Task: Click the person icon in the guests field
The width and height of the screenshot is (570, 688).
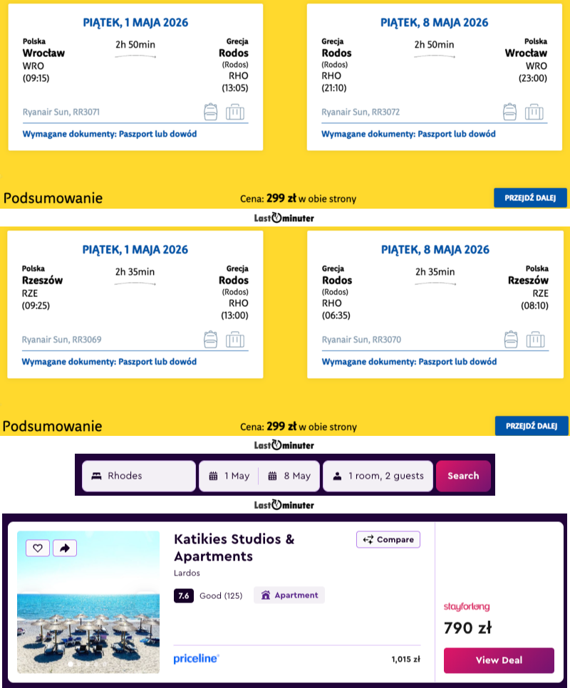Action: coord(338,476)
